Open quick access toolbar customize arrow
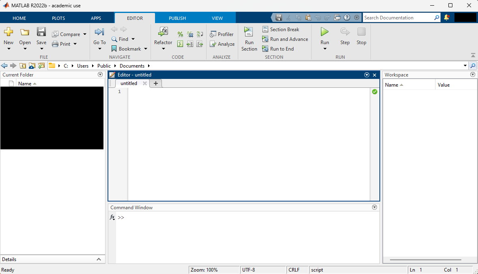478x274 pixels. click(357, 18)
